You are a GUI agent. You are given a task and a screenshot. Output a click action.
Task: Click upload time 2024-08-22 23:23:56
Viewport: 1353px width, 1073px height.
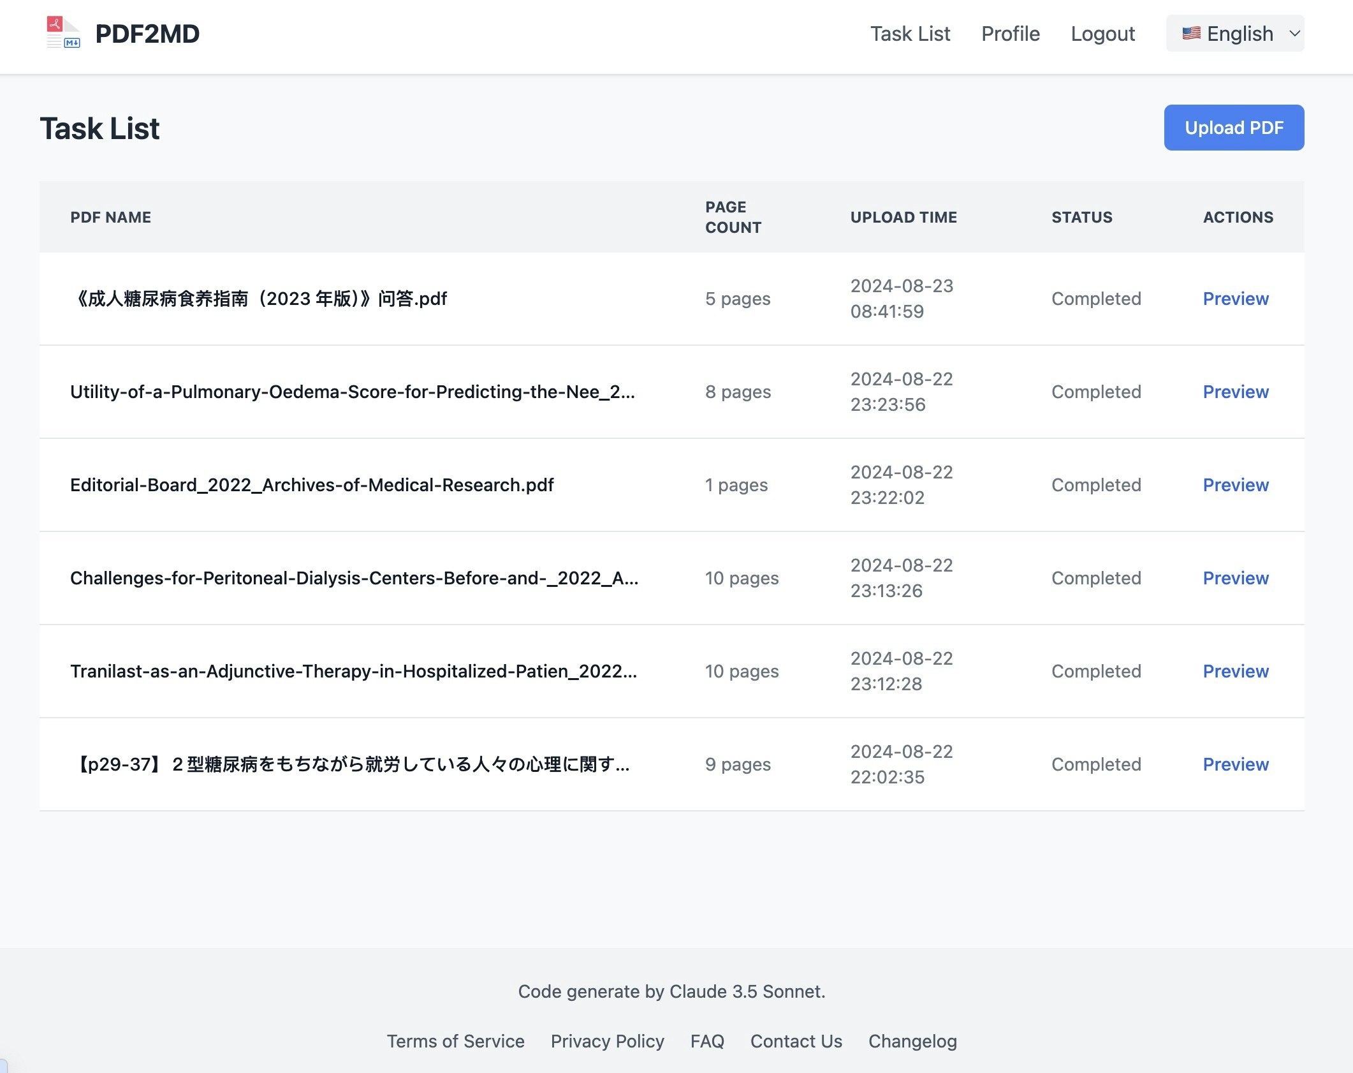point(902,392)
